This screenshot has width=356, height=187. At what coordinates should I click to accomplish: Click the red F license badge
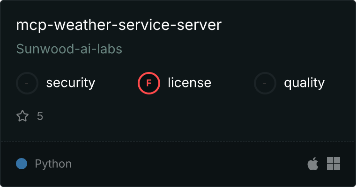149,83
